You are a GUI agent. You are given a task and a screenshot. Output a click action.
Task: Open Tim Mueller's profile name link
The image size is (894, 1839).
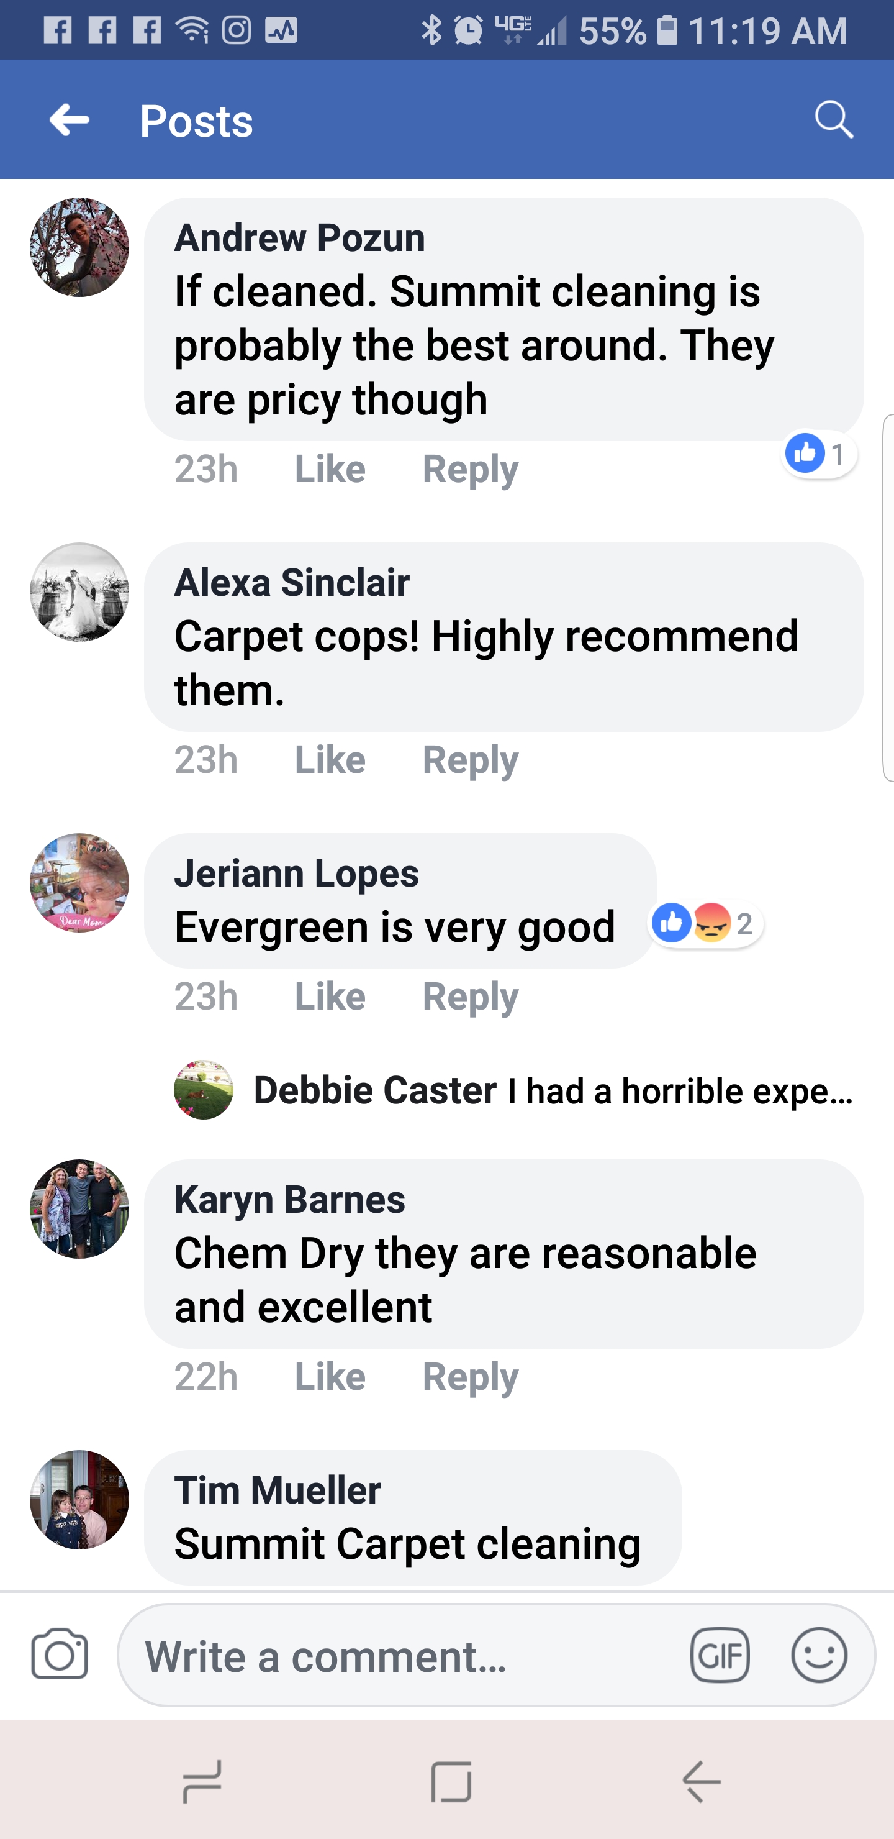coord(278,1490)
